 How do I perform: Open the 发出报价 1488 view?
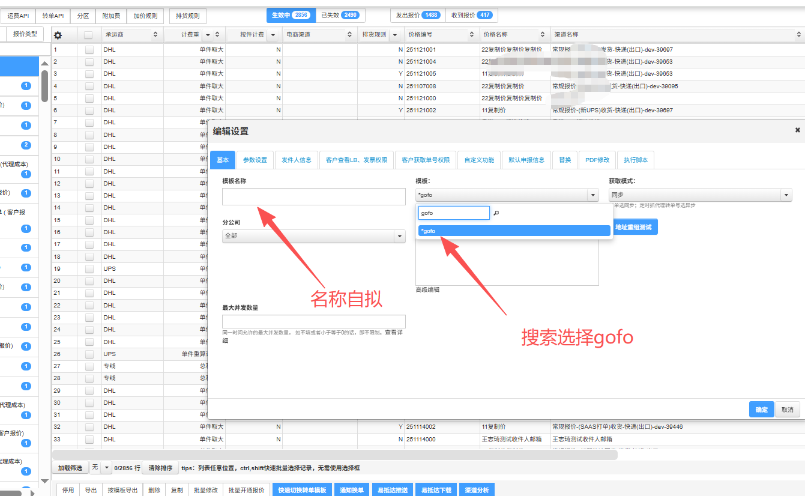pyautogui.click(x=418, y=15)
